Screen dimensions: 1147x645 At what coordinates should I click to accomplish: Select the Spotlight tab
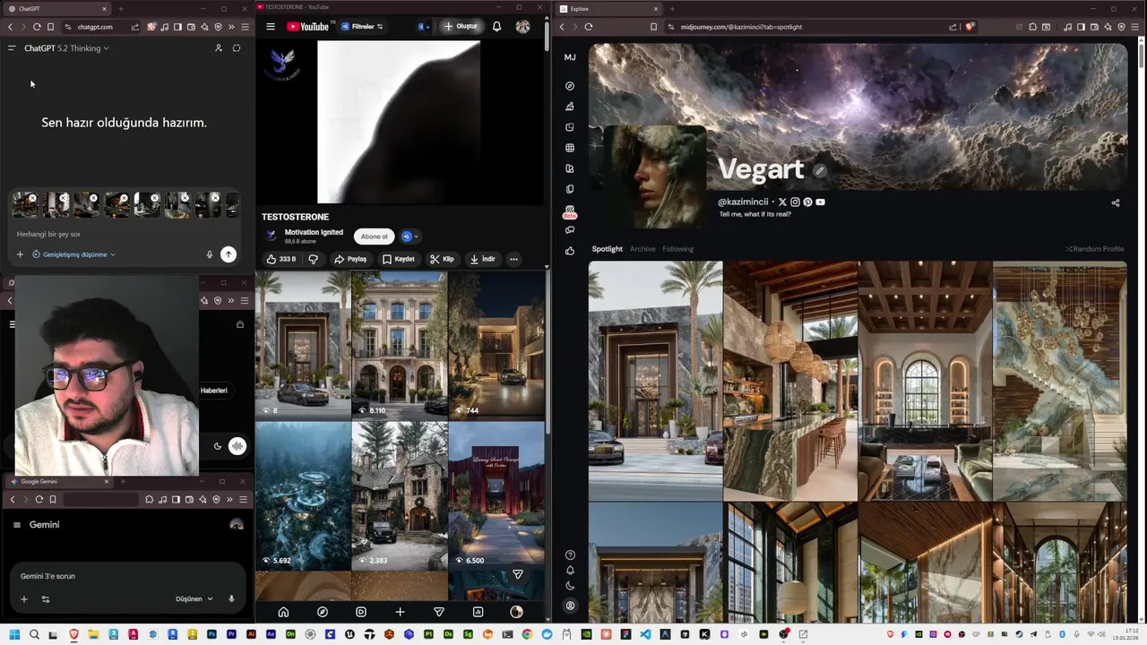[x=607, y=249]
